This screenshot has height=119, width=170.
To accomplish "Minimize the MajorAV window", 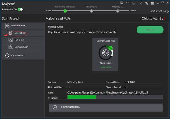I will coord(158,4).
